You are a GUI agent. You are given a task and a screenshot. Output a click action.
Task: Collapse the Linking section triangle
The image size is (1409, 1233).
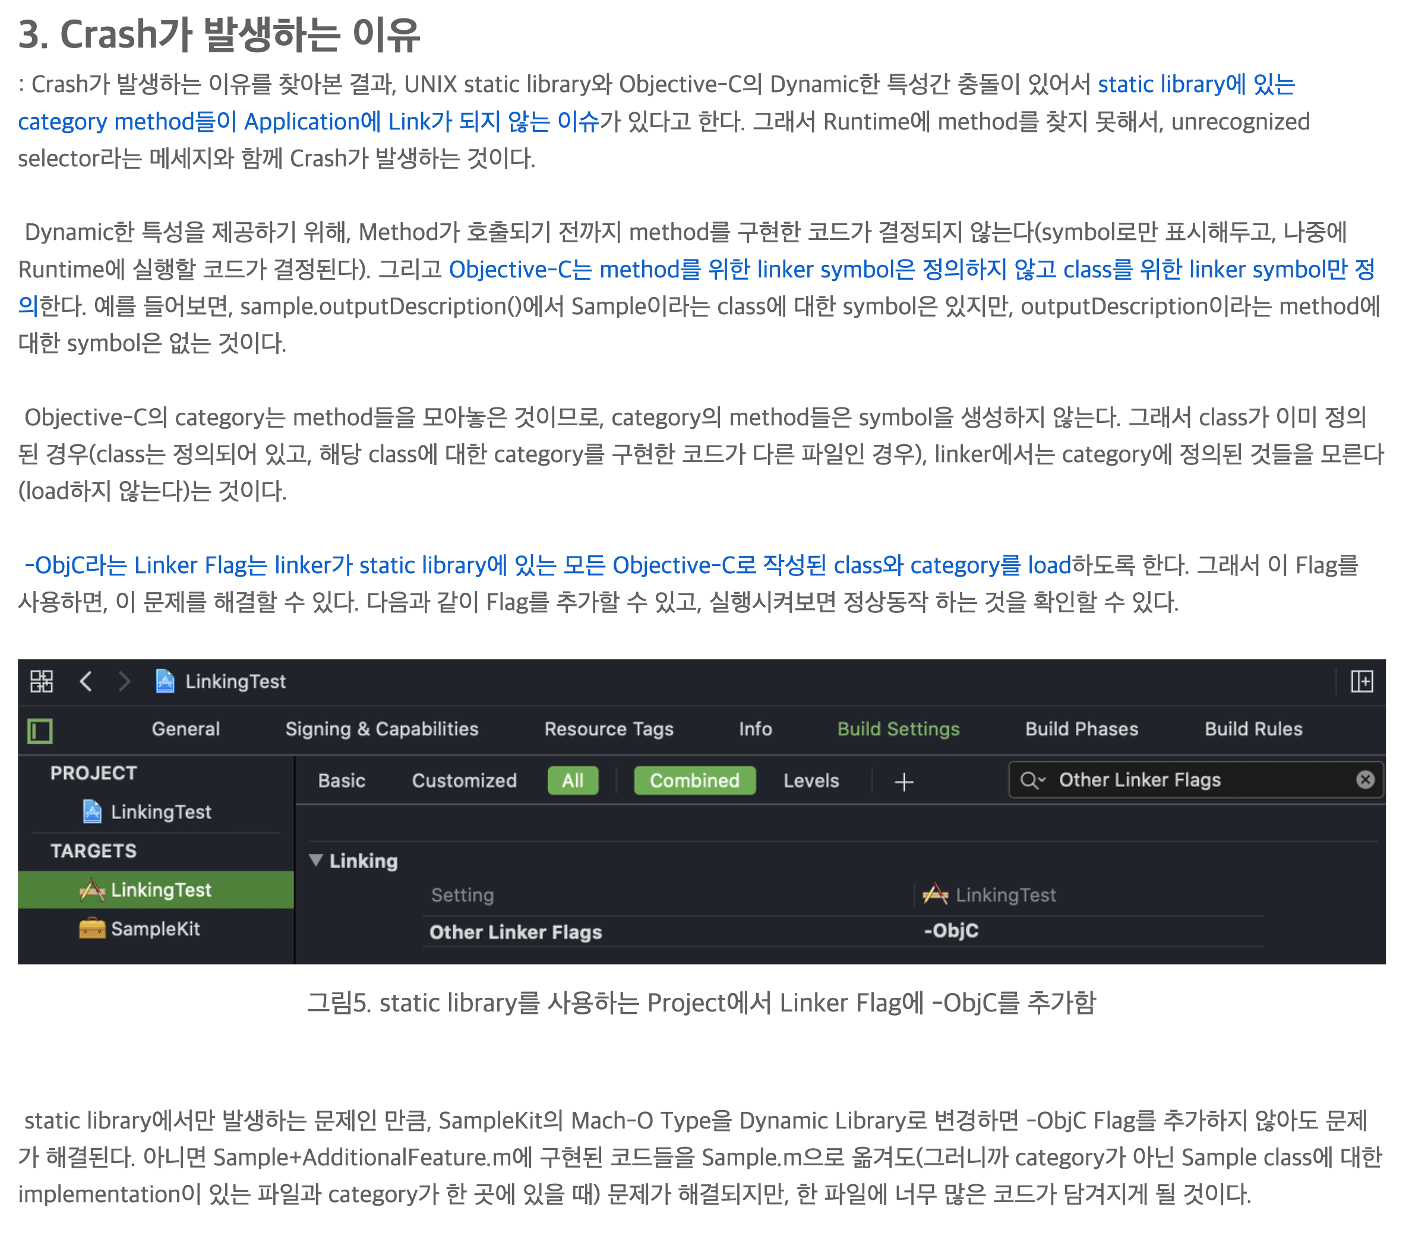click(316, 860)
